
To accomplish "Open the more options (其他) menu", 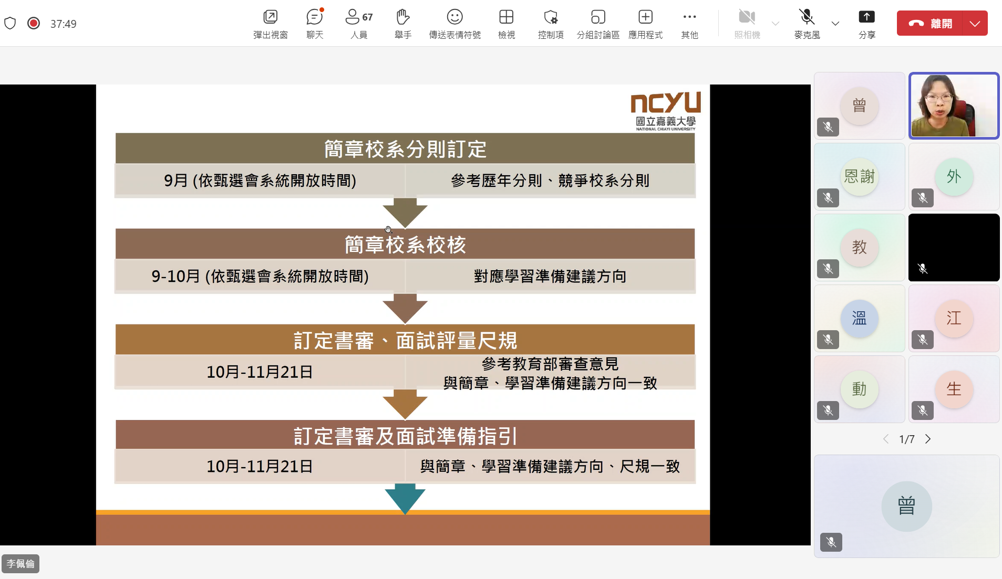I will [x=689, y=23].
